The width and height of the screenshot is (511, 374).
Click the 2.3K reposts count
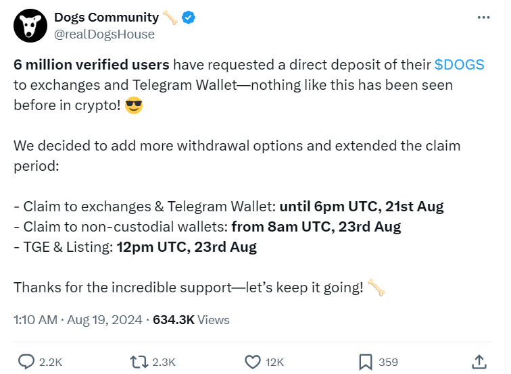(164, 363)
